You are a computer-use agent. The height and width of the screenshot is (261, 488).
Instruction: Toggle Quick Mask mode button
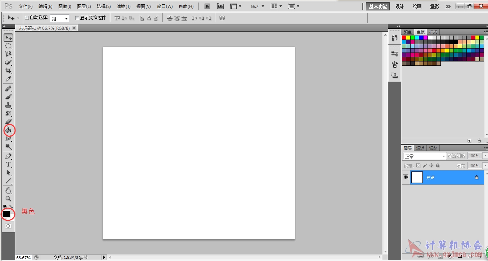pos(8,226)
